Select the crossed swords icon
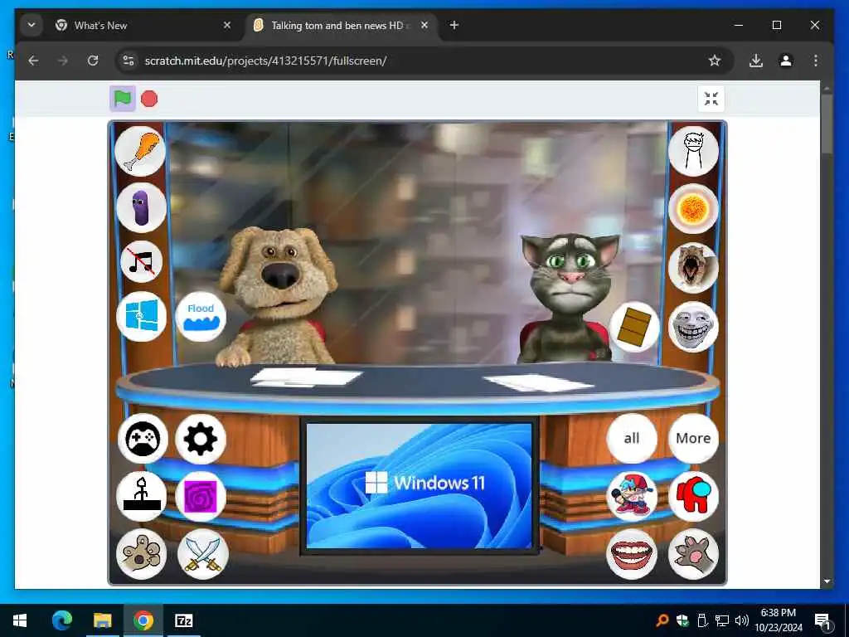849x637 pixels. tap(203, 553)
